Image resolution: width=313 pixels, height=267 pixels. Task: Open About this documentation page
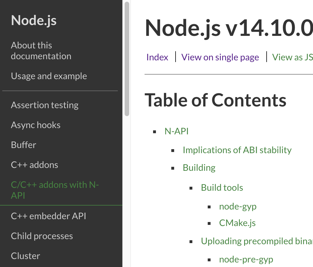click(41, 51)
